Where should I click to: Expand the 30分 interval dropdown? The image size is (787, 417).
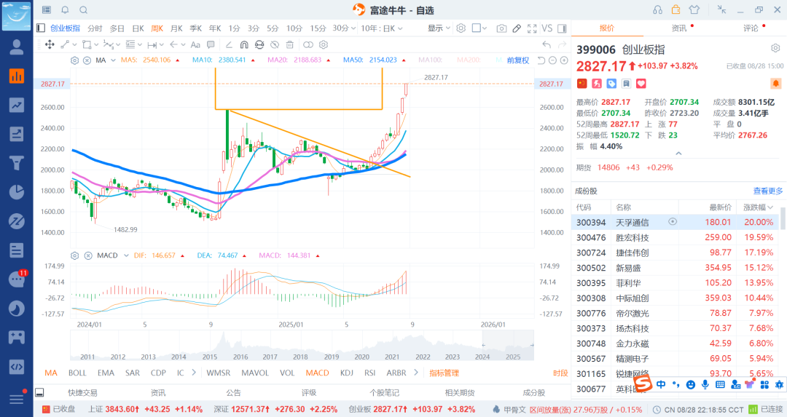tap(354, 28)
